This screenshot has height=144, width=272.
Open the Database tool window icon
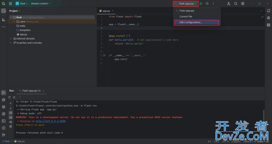coord(268,25)
